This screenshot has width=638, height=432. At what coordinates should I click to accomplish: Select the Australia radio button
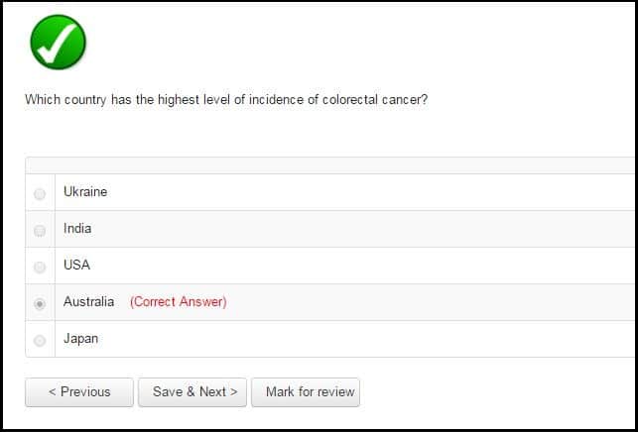coord(40,303)
